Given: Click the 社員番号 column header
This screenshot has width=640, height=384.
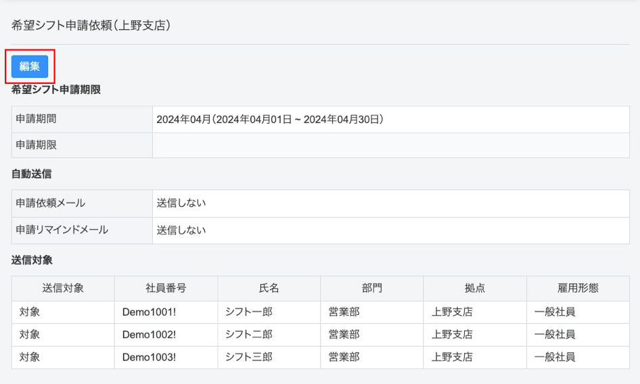Looking at the screenshot, I should coord(166,288).
